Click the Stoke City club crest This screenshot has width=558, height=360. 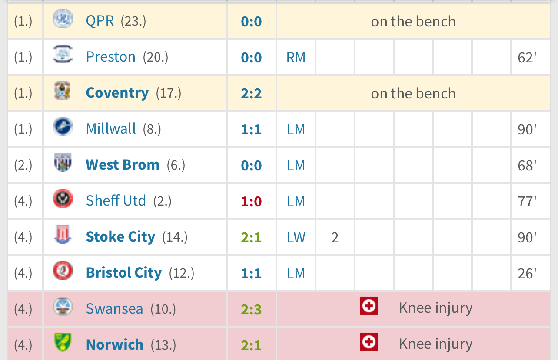pos(63,235)
